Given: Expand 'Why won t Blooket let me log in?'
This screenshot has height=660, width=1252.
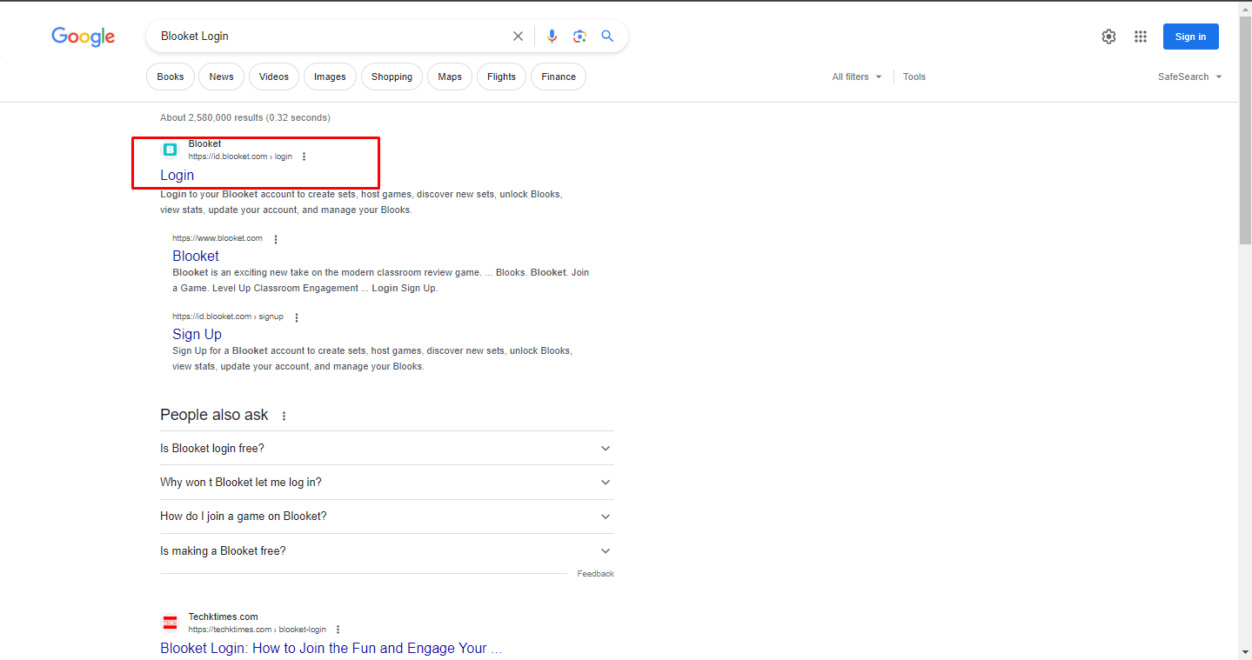Looking at the screenshot, I should pyautogui.click(x=387, y=483).
